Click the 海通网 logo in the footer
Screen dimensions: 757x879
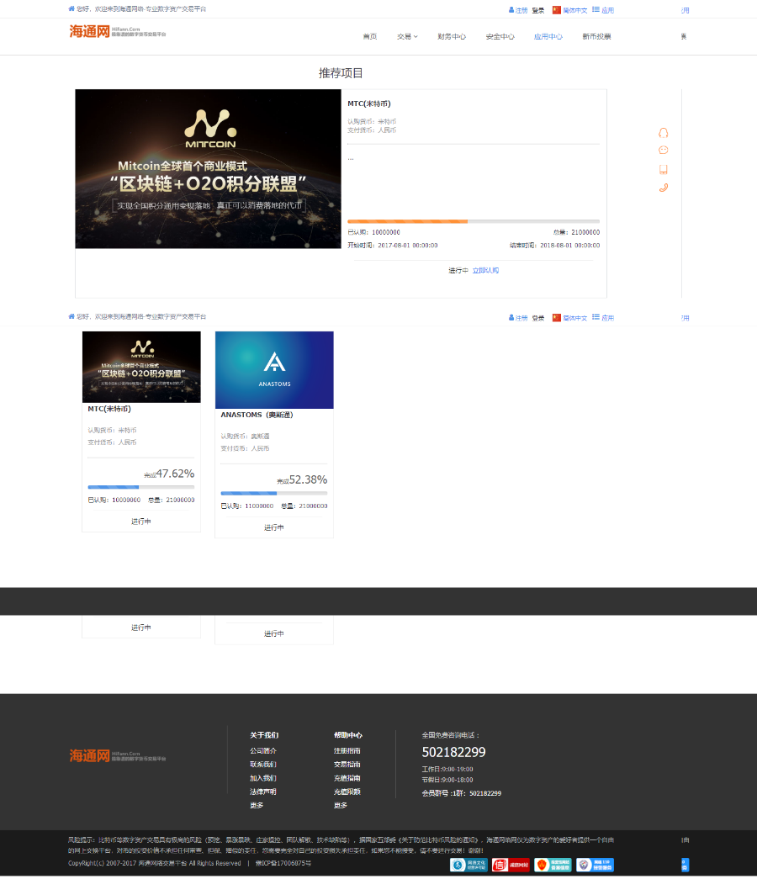117,755
